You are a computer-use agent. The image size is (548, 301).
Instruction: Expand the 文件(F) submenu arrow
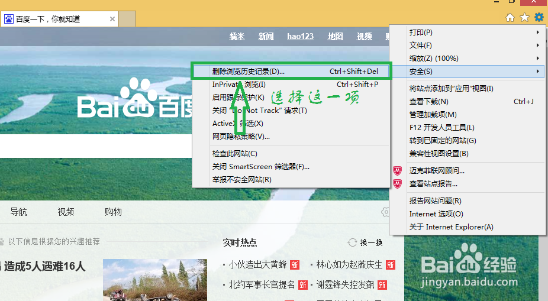pyautogui.click(x=538, y=45)
